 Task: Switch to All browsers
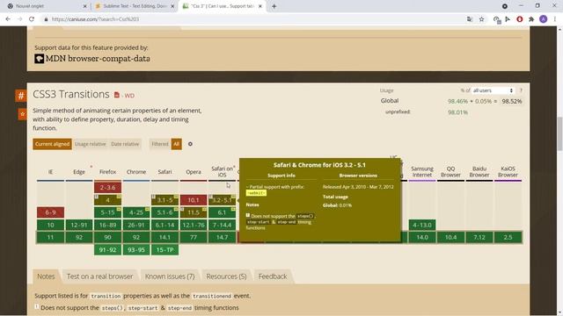point(176,144)
